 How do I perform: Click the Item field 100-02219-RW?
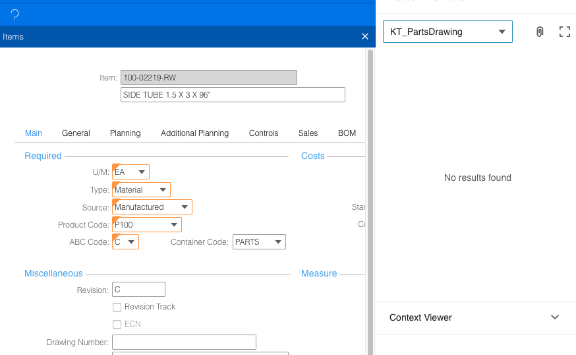coord(209,78)
